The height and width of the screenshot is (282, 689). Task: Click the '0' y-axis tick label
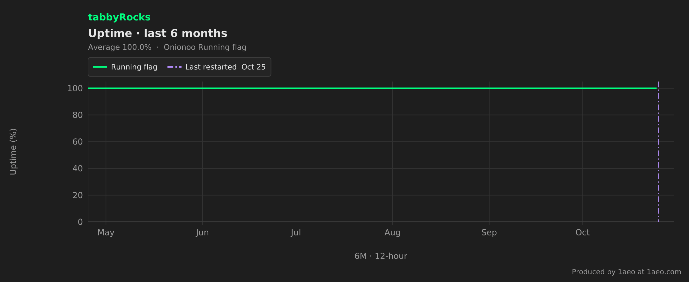click(x=80, y=222)
